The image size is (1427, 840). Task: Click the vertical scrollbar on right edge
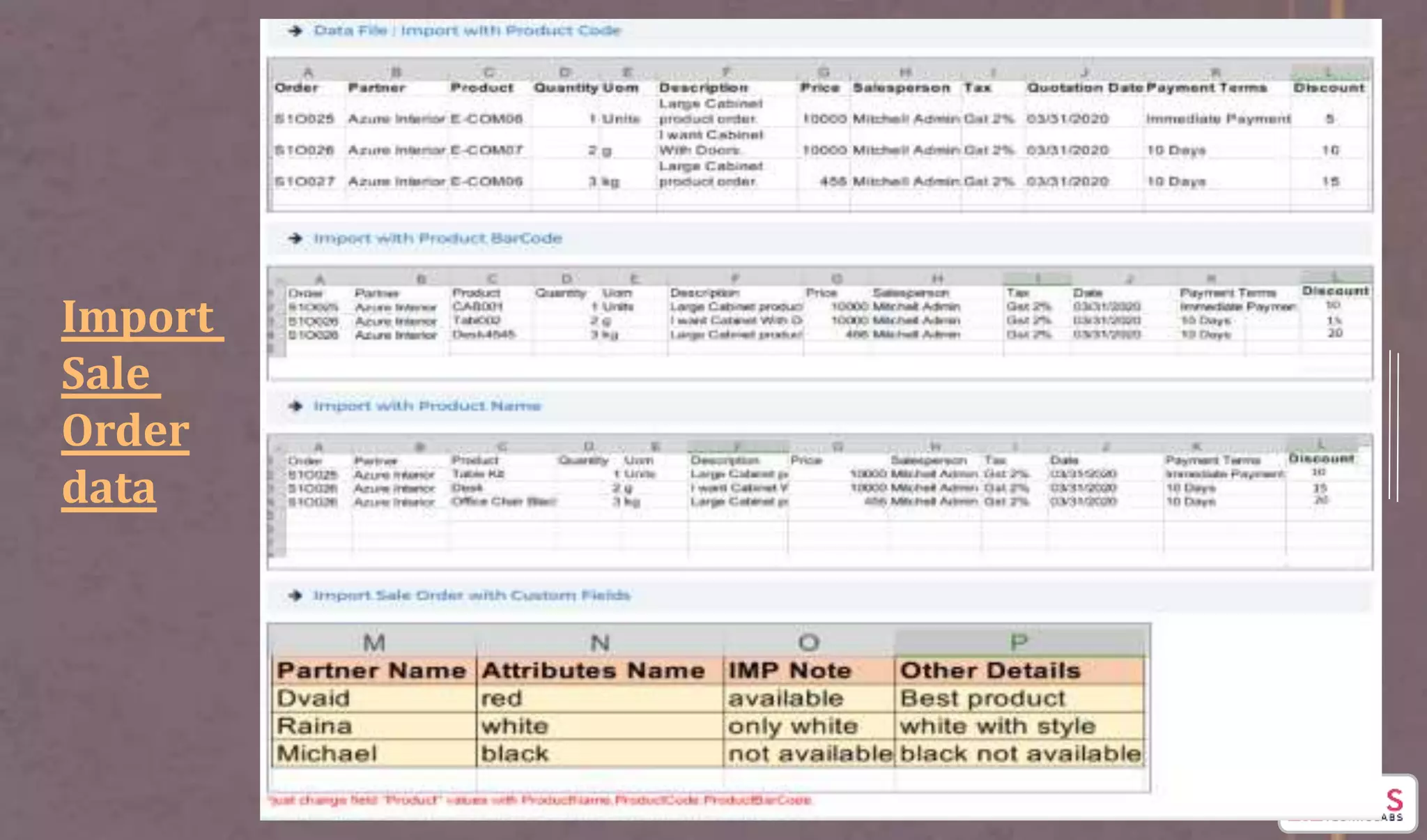pyautogui.click(x=1394, y=425)
